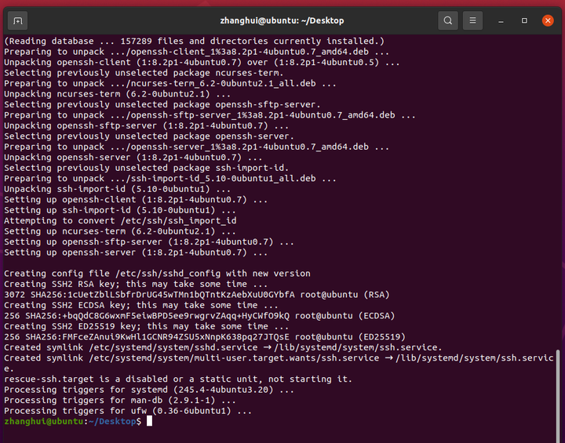565x443 pixels.
Task: Open the hamburger menu
Action: coord(472,20)
